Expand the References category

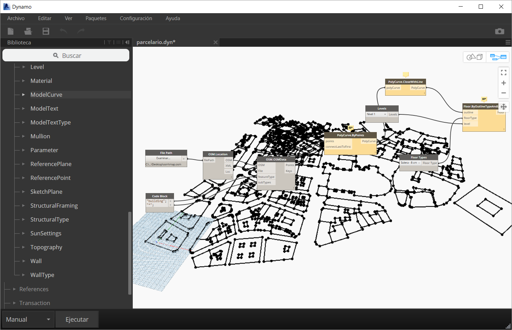coord(15,289)
